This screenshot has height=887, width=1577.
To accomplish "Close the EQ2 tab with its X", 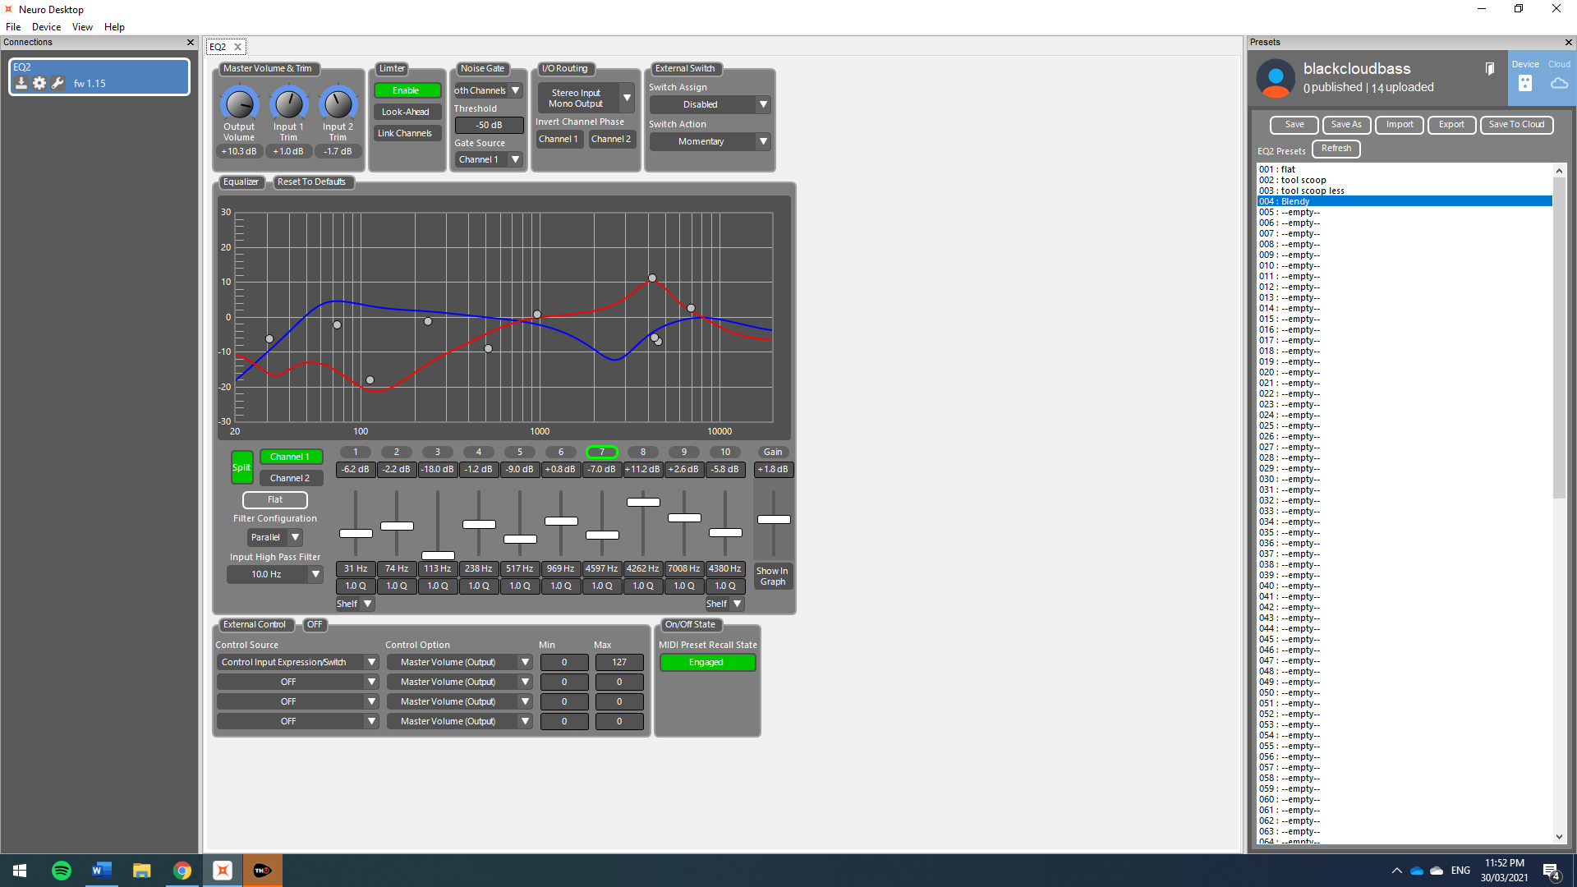I will [x=237, y=47].
